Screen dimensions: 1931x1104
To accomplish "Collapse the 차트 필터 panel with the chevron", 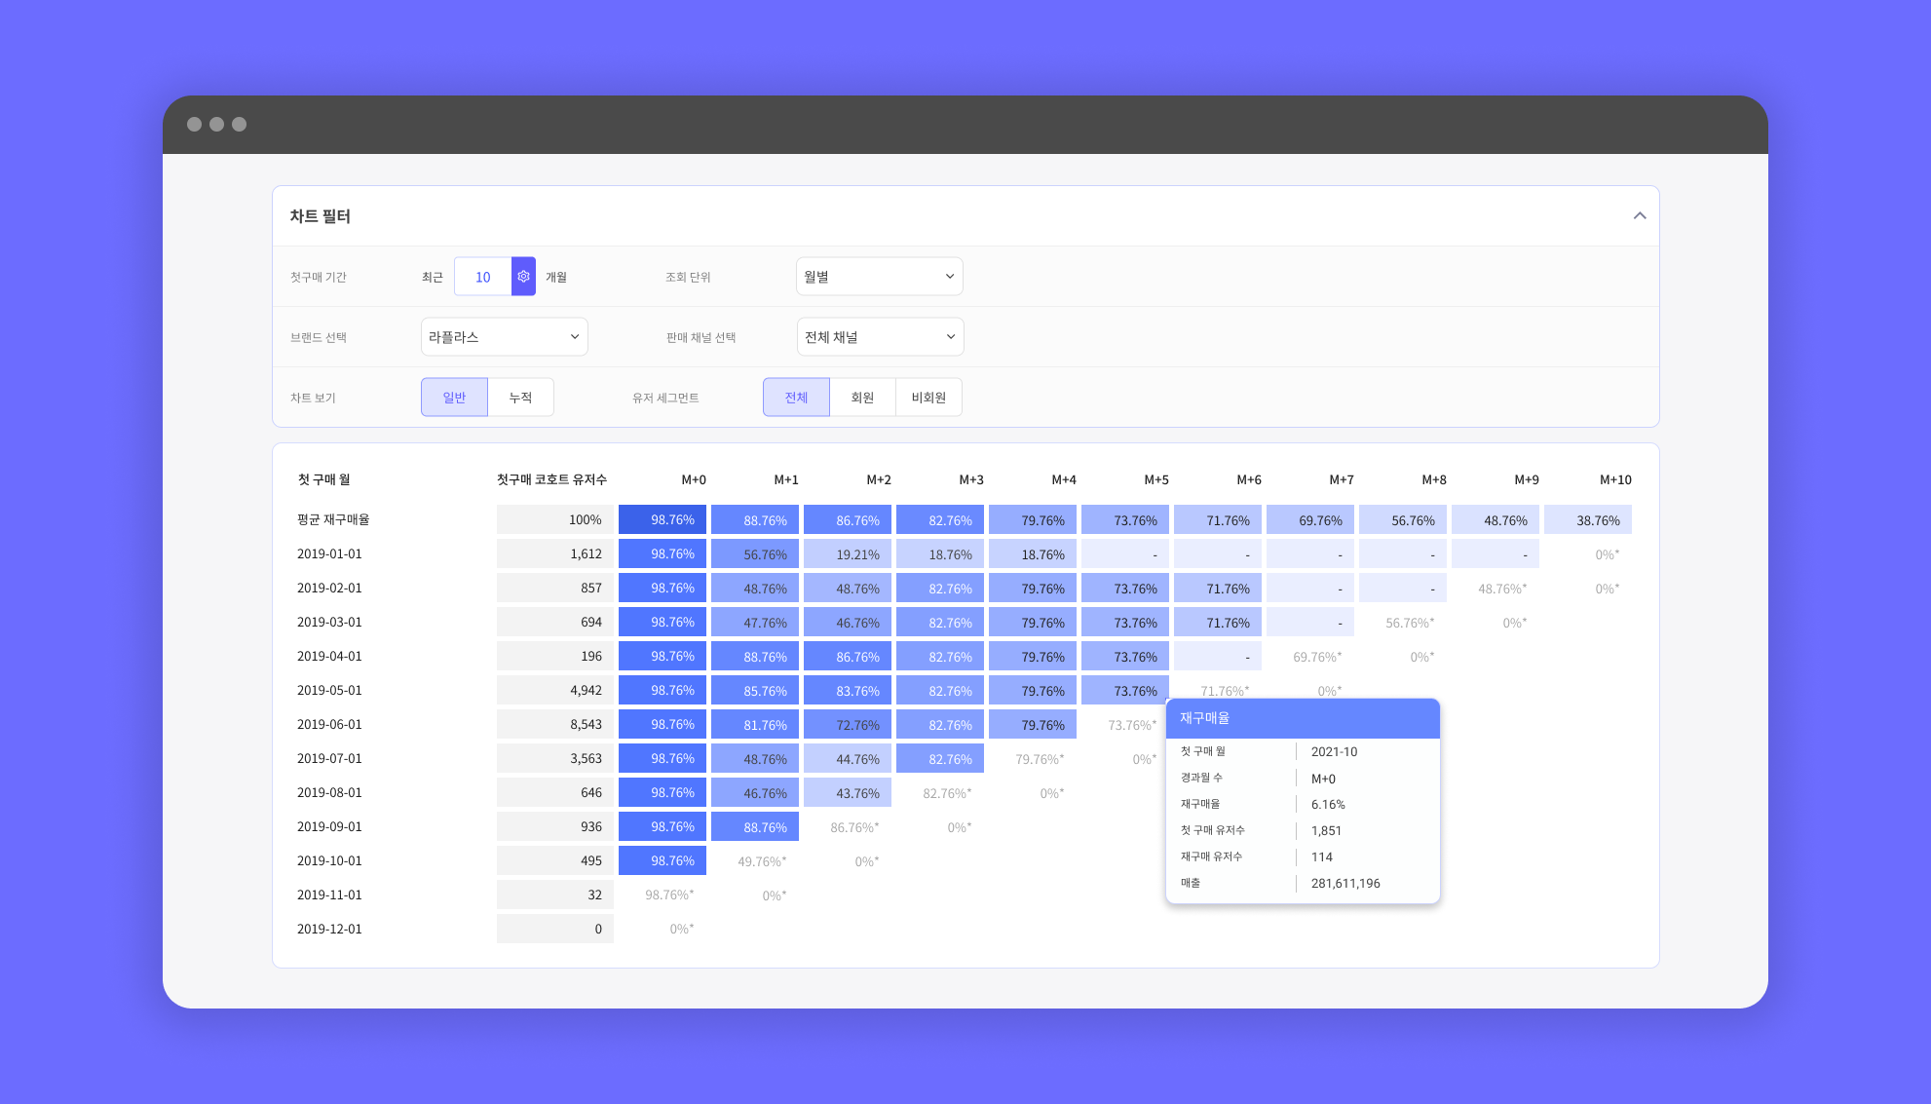I will click(x=1639, y=215).
